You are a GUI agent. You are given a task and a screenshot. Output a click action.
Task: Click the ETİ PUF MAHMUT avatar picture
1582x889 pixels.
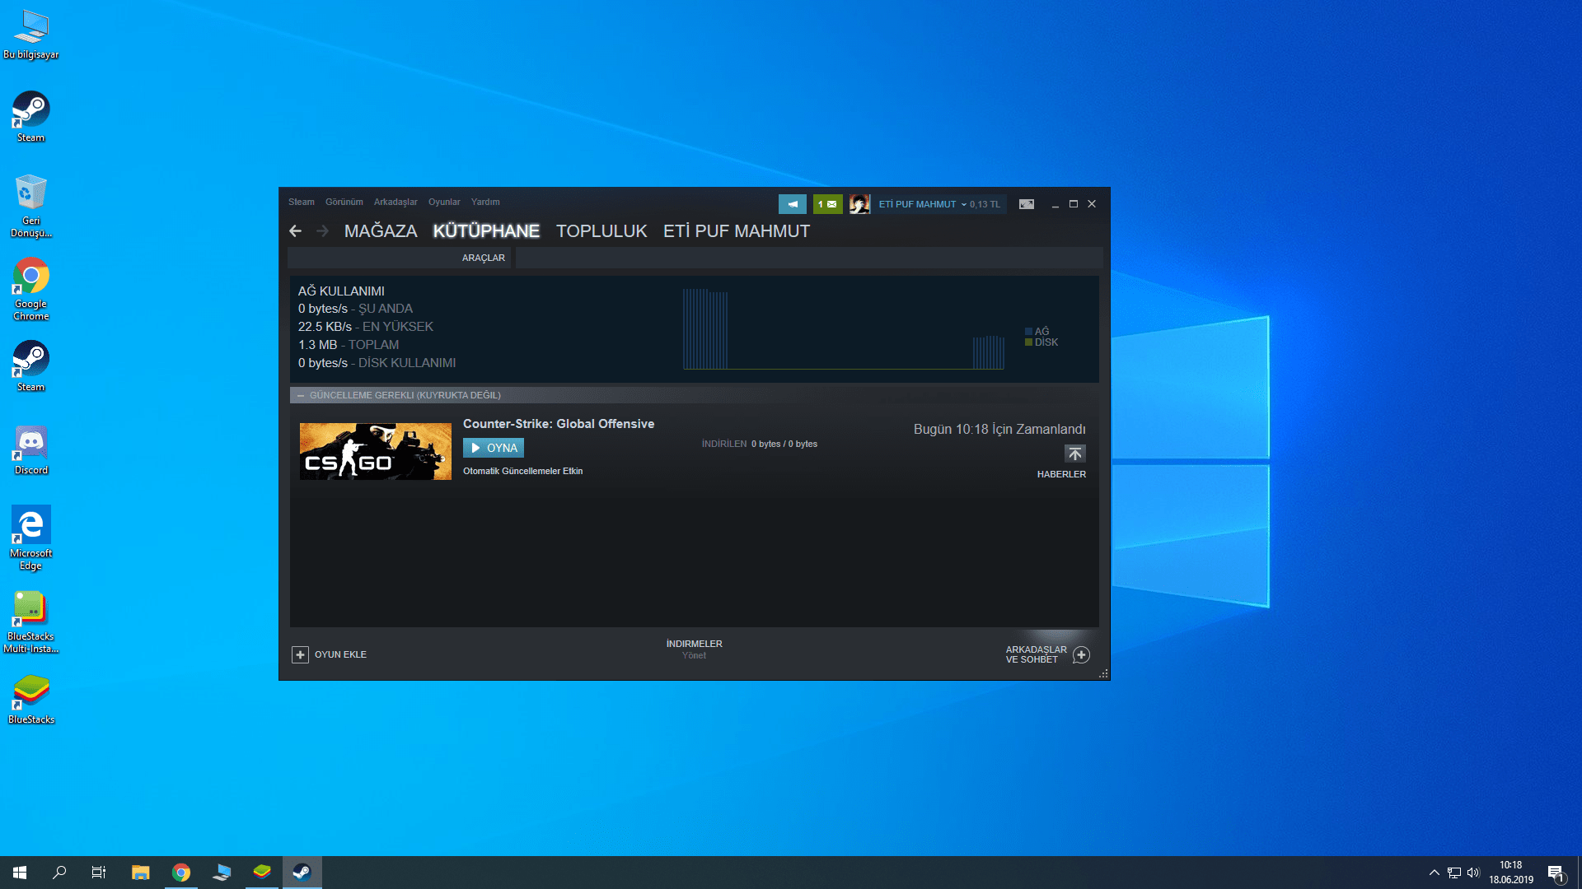click(859, 204)
